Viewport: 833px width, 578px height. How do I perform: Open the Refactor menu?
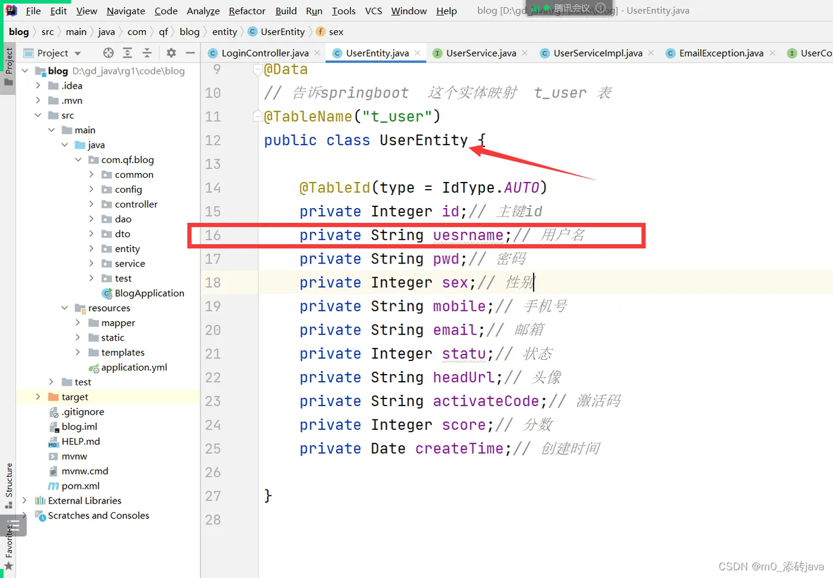pyautogui.click(x=247, y=11)
